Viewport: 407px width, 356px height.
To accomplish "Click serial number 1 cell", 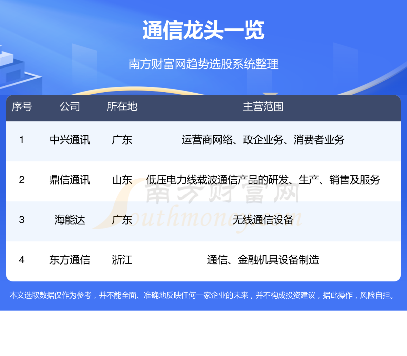I will coord(22,140).
